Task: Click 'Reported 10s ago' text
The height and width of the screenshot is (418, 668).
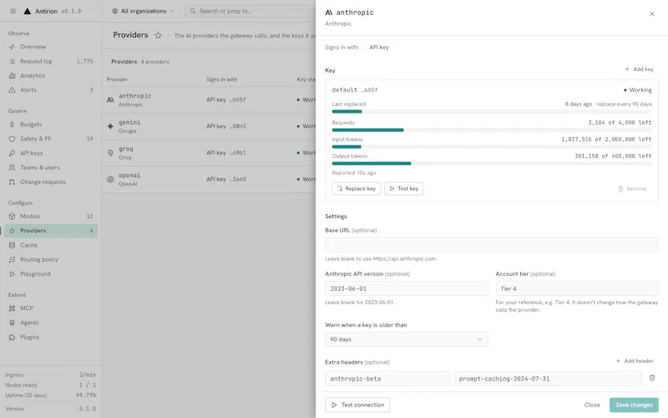Action: coord(353,173)
